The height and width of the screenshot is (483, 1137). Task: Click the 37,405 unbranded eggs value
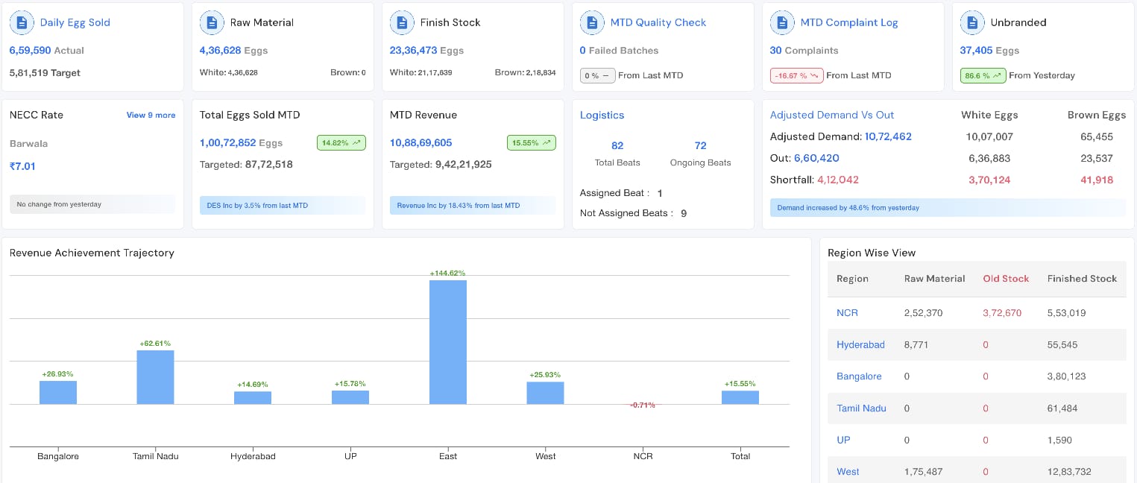coord(976,51)
